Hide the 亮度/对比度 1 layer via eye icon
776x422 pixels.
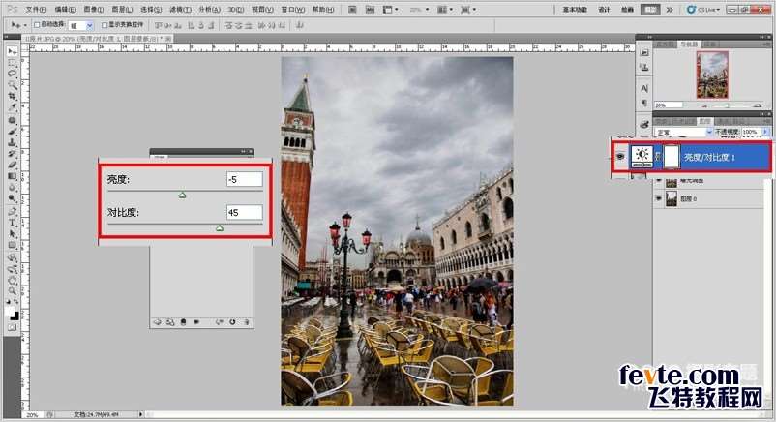pyautogui.click(x=620, y=157)
